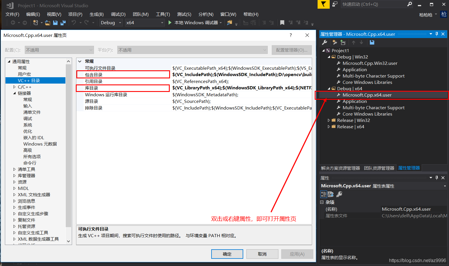Switch to the 团队资源管理器 tab
449x266 pixels.
tap(379, 168)
